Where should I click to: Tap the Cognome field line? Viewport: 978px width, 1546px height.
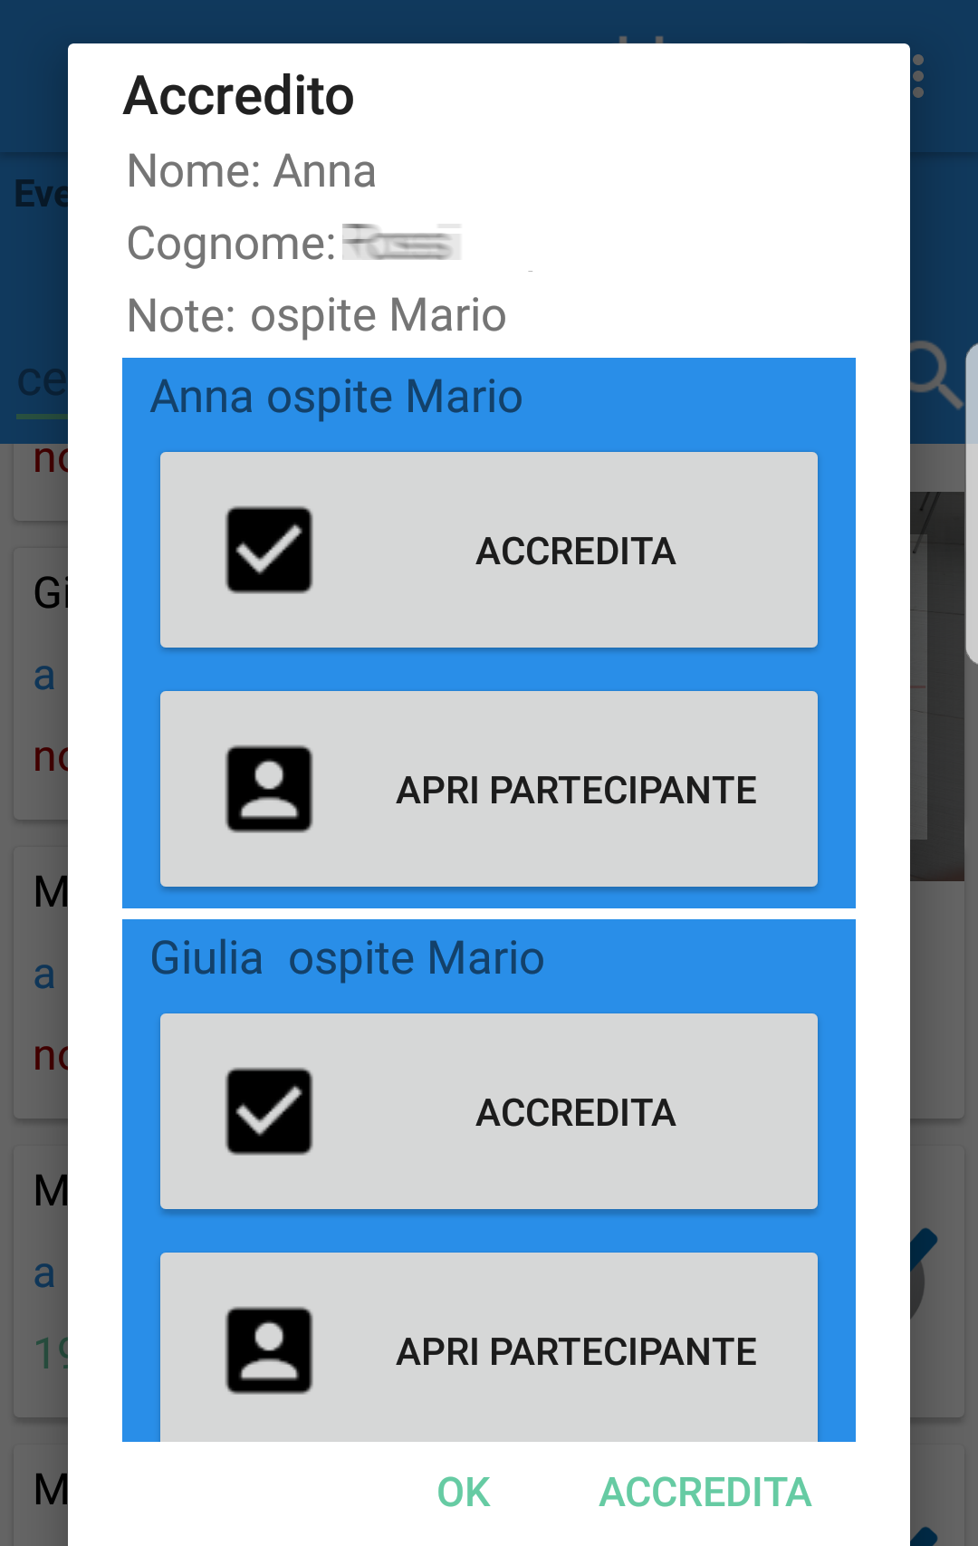pyautogui.click(x=295, y=243)
